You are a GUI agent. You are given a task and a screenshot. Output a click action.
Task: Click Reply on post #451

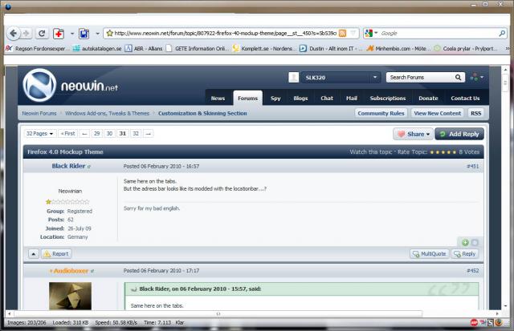[x=465, y=254]
